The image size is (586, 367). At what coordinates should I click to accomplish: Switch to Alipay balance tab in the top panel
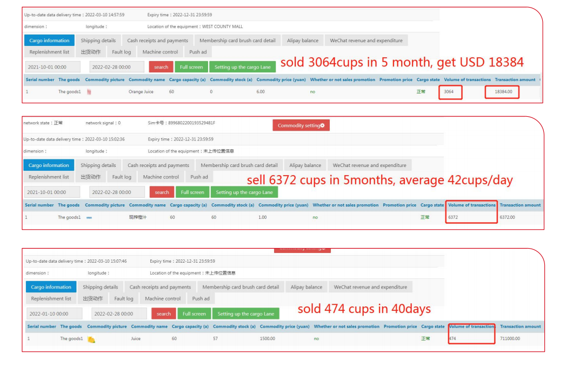pyautogui.click(x=303, y=41)
